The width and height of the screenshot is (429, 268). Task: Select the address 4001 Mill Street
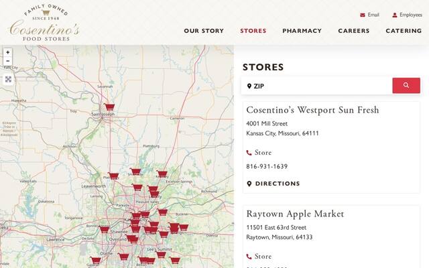[x=267, y=123]
